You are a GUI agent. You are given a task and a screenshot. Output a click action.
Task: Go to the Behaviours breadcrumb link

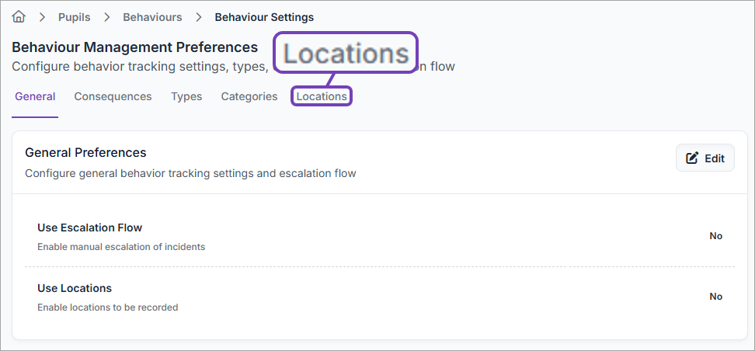[x=152, y=17]
